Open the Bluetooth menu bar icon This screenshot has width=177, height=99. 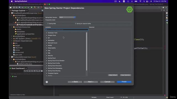coord(132,1)
